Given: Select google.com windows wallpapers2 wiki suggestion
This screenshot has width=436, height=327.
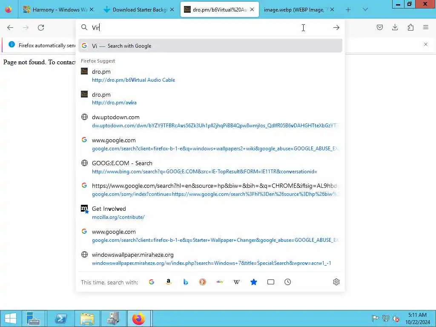Looking at the screenshot, I should [x=210, y=144].
